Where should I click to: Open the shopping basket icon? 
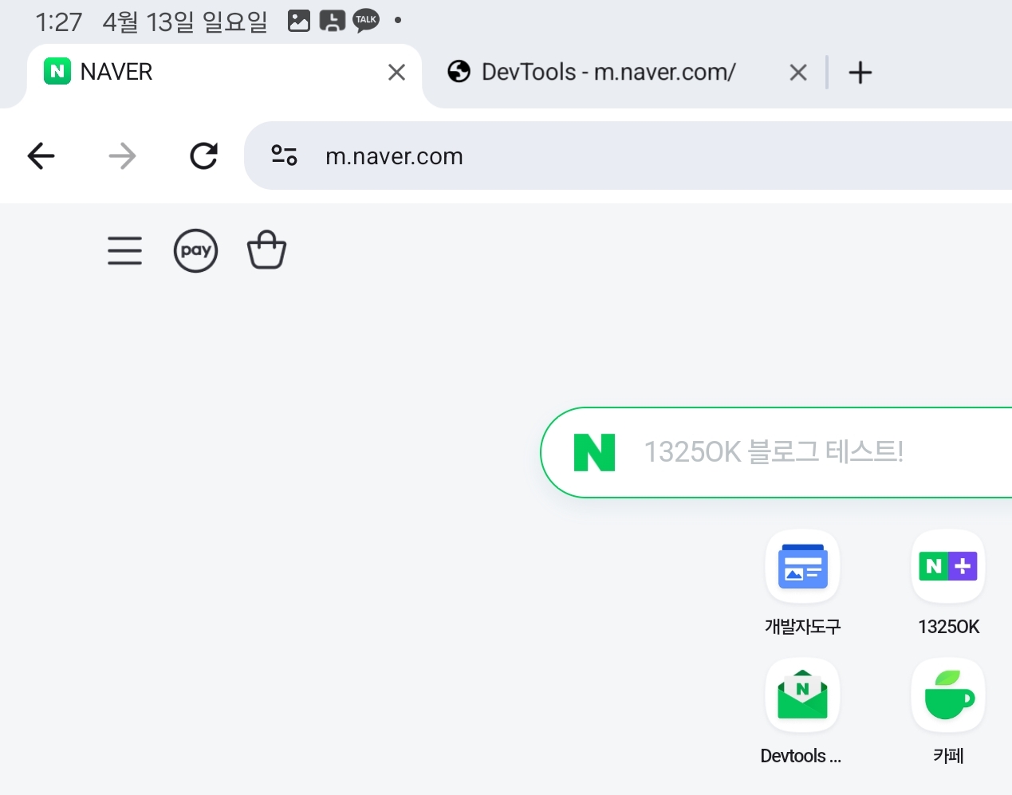(266, 250)
